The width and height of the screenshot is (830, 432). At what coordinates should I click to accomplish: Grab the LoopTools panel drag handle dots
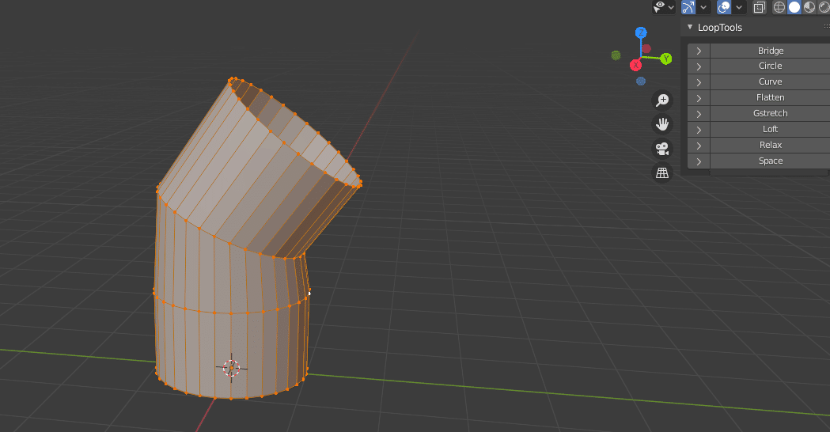[827, 26]
